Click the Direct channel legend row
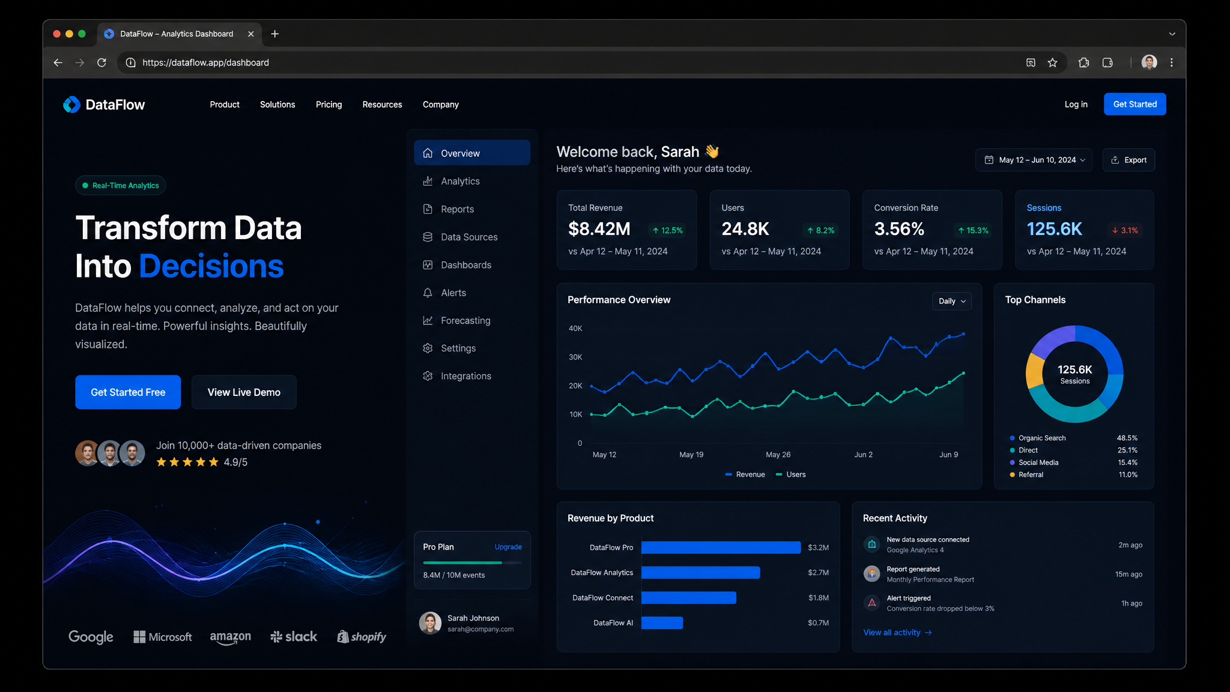The width and height of the screenshot is (1230, 692). [x=1073, y=450]
